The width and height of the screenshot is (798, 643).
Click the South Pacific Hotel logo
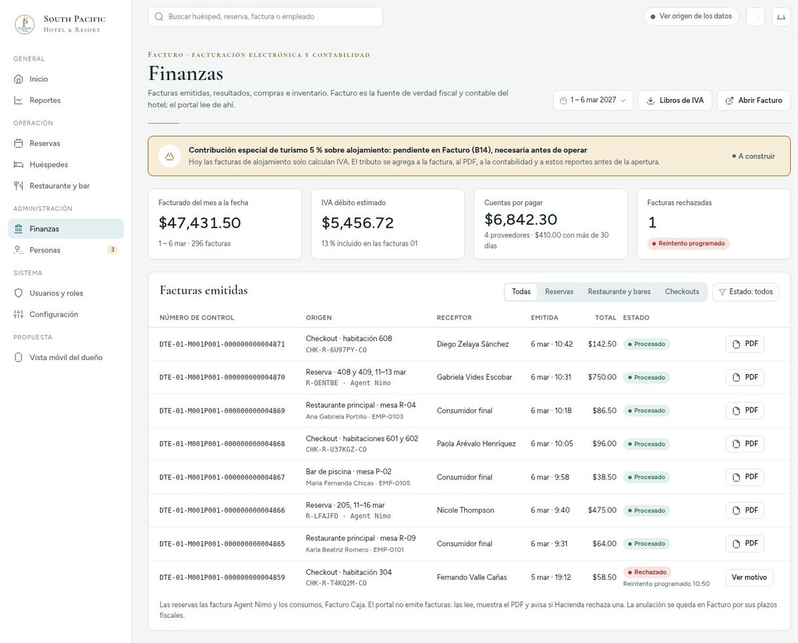click(25, 25)
